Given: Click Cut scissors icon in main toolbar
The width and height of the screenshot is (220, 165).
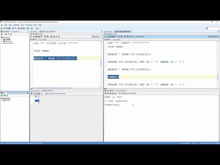Looking at the screenshot, I should pyautogui.click(x=19, y=28).
